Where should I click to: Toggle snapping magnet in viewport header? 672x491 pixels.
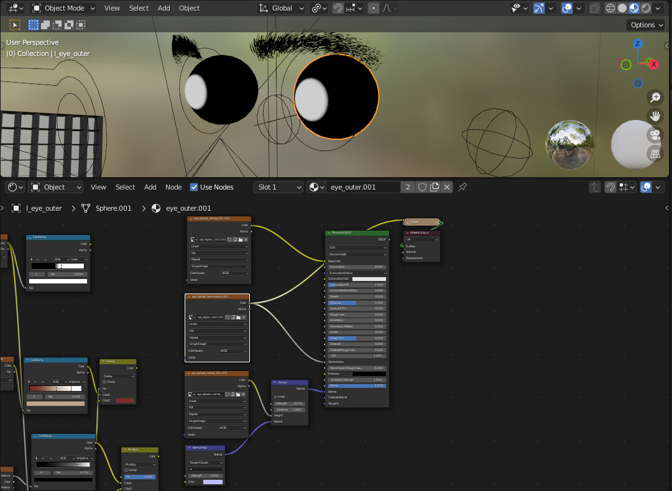338,8
